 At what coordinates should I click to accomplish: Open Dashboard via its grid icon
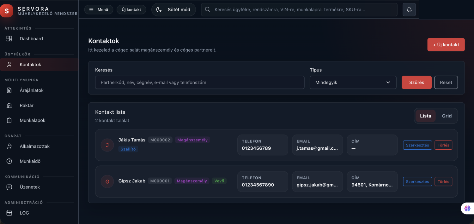pos(9,39)
